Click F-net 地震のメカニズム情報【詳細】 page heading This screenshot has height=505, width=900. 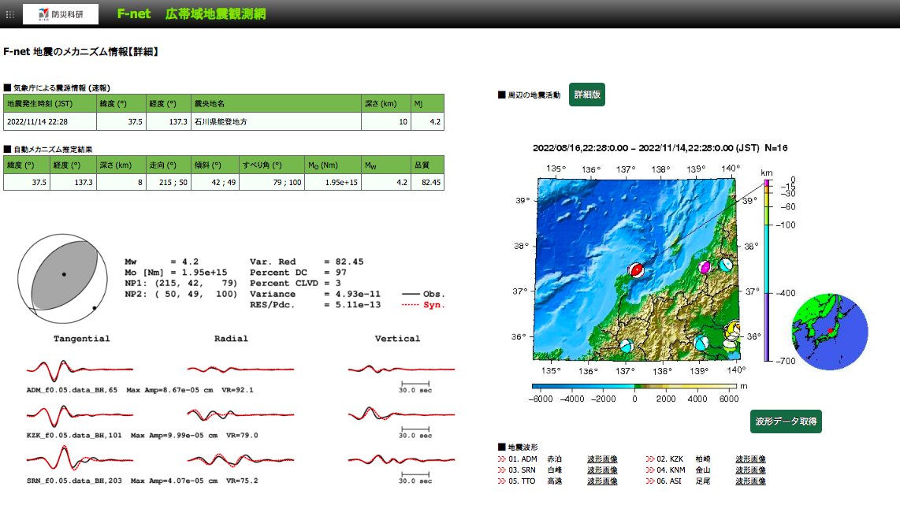pyautogui.click(x=81, y=52)
